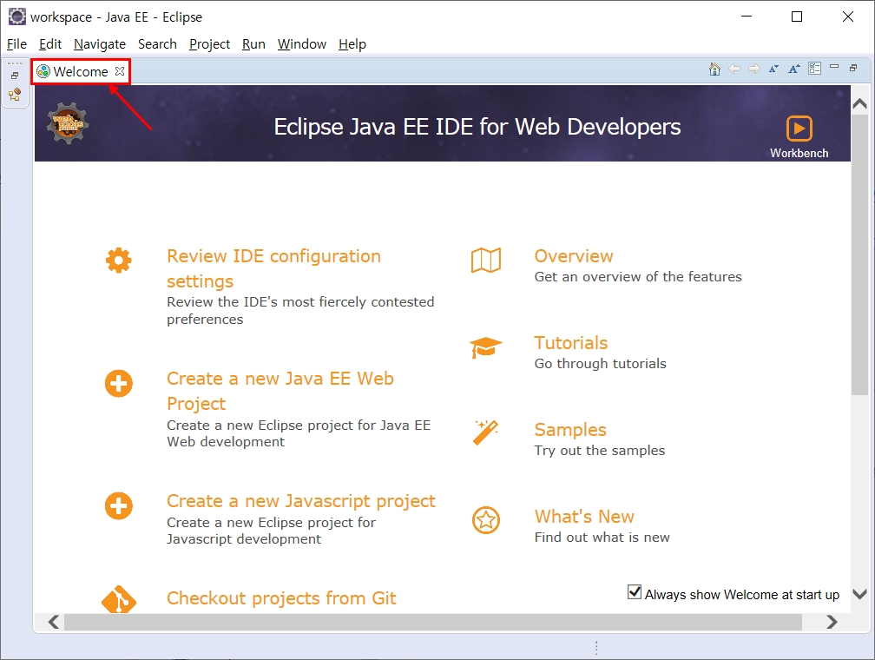875x660 pixels.
Task: Click the Overview map icon
Action: (486, 261)
